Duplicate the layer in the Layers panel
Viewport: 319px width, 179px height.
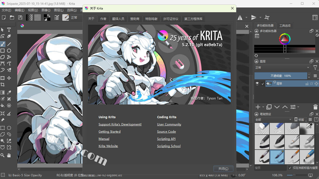click(269, 107)
